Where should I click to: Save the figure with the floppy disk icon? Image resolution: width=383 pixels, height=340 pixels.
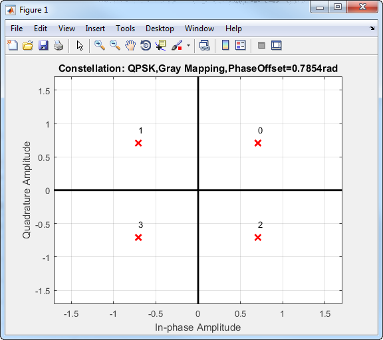pos(43,45)
